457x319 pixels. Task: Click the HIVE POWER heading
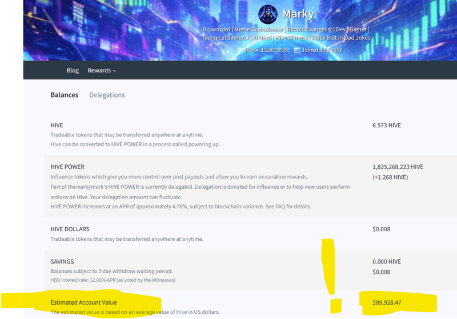pyautogui.click(x=67, y=167)
